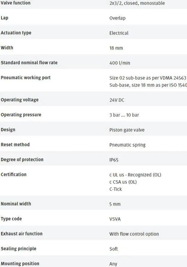Click the operating voltage value '24V DC'
The height and width of the screenshot is (267, 187).
click(117, 100)
